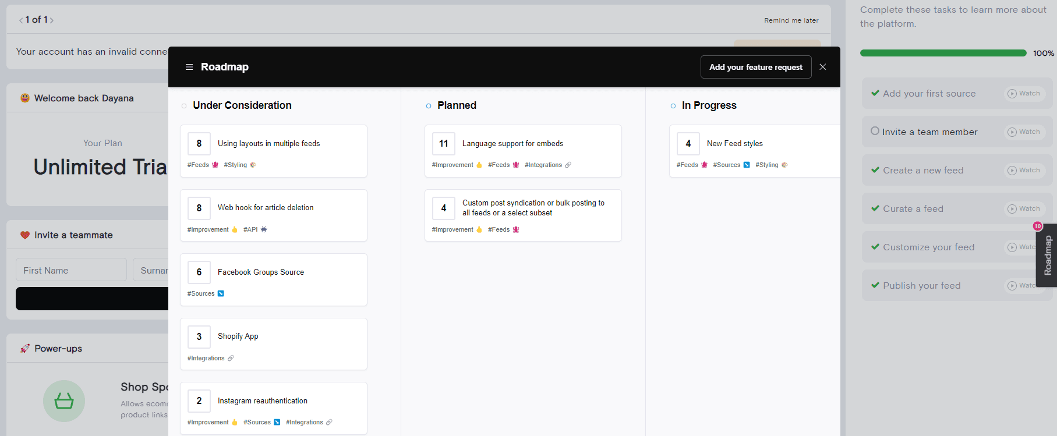
Task: Select the Planned column heading
Action: (457, 105)
